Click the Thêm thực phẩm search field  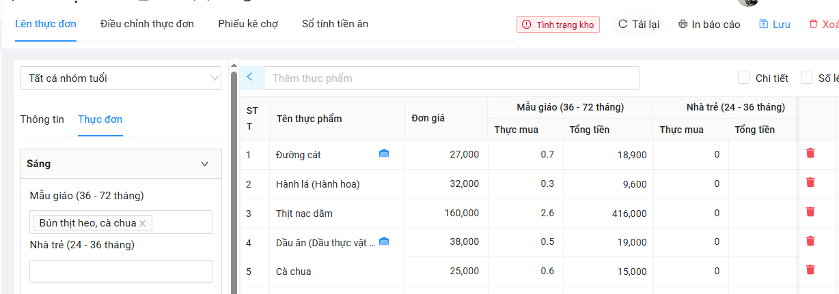[451, 78]
